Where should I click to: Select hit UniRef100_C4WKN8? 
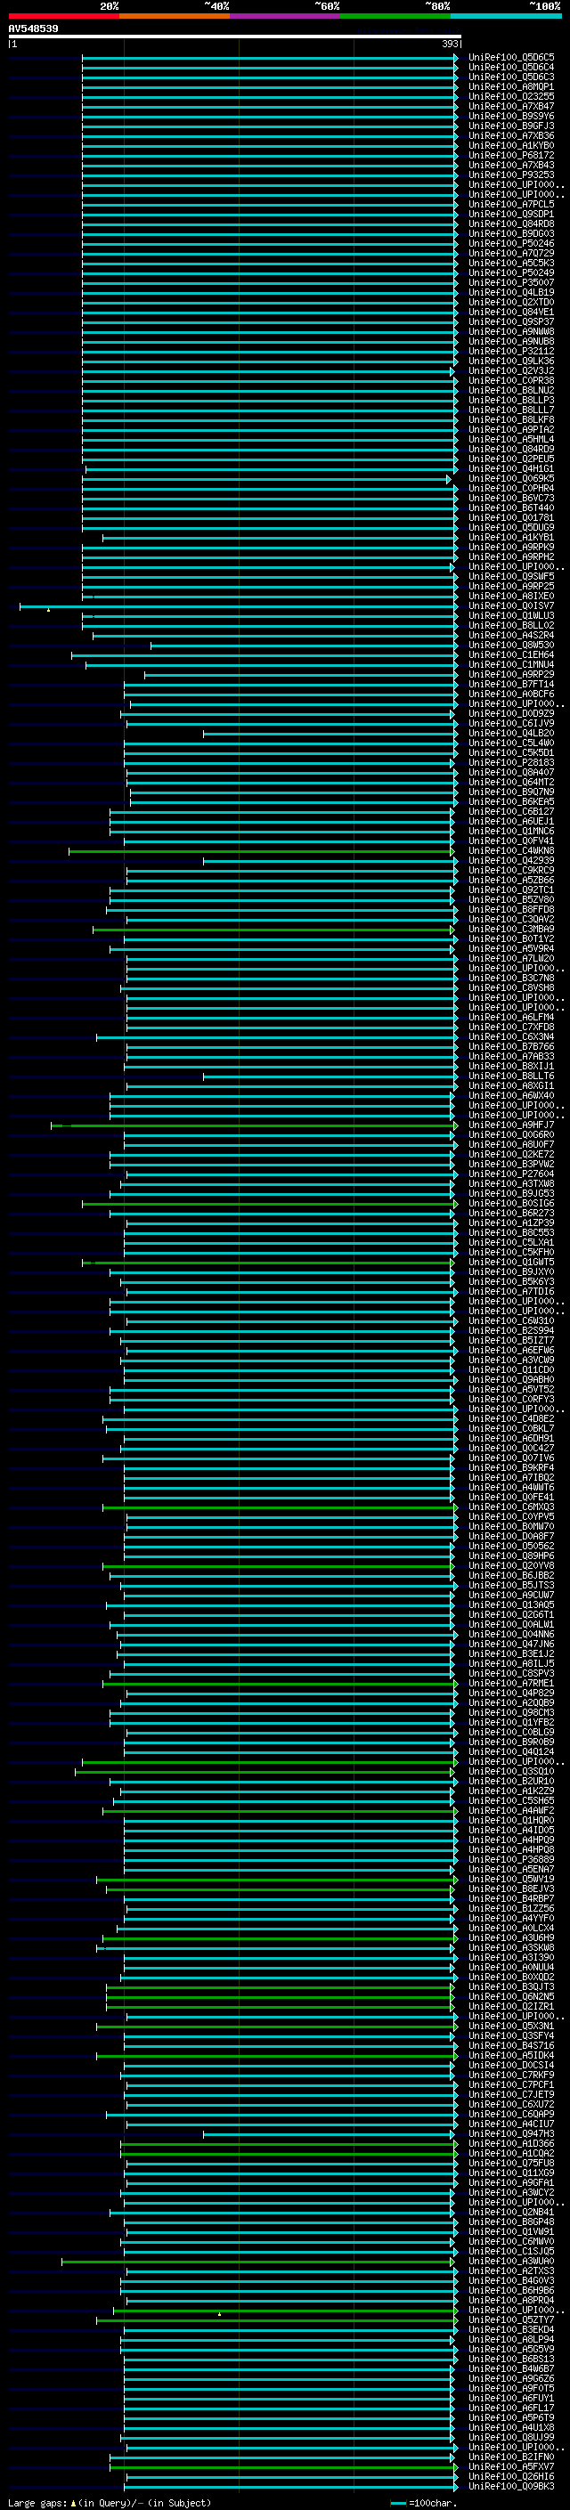[511, 850]
